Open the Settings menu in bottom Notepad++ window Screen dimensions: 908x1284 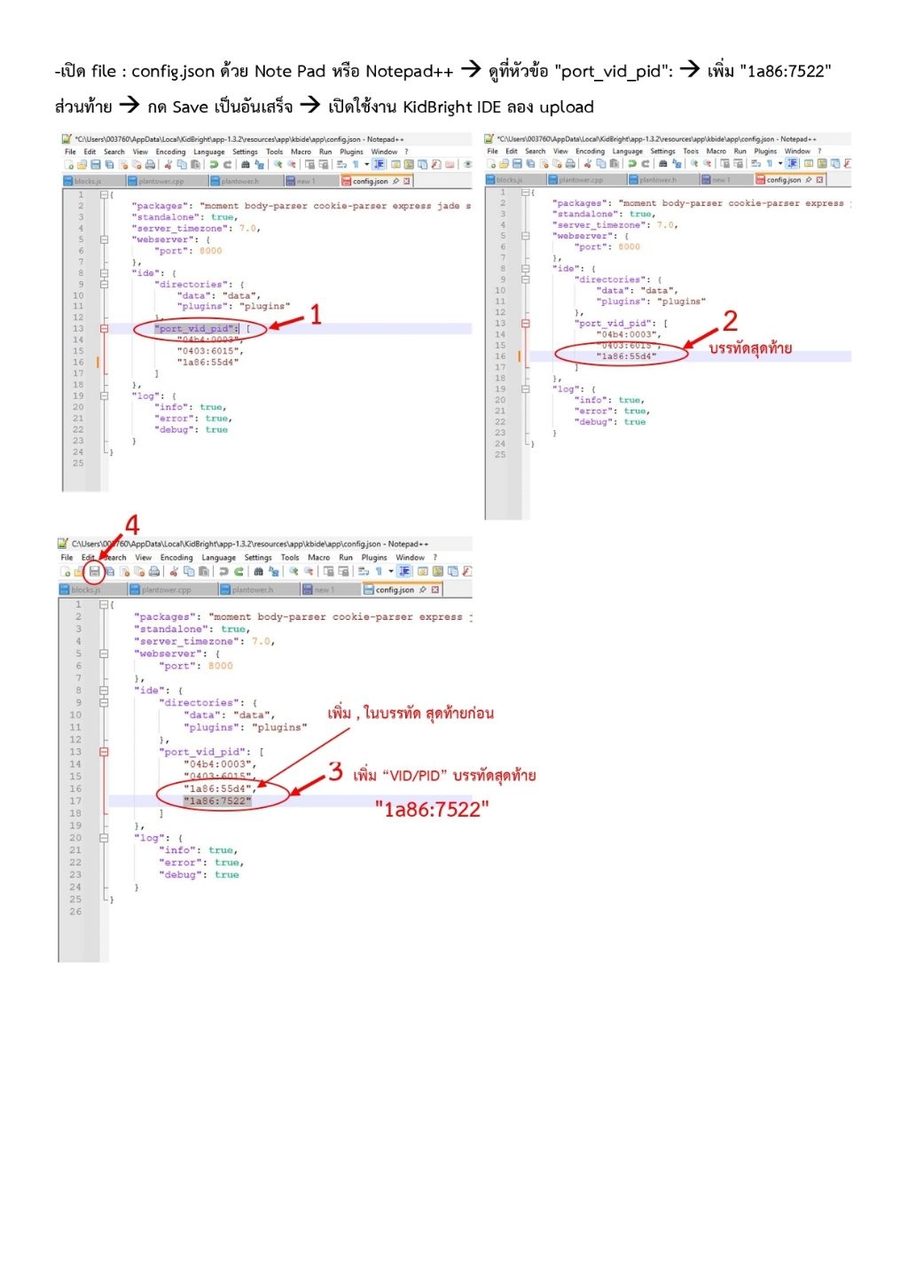click(x=258, y=558)
